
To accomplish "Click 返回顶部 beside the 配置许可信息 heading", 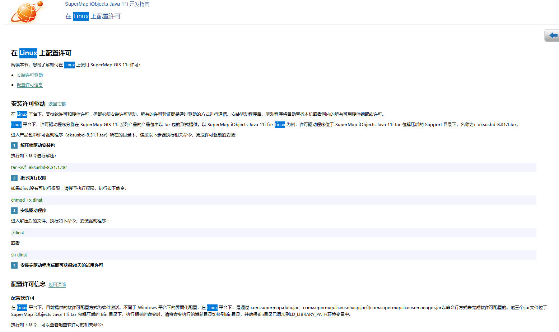I will (57, 285).
